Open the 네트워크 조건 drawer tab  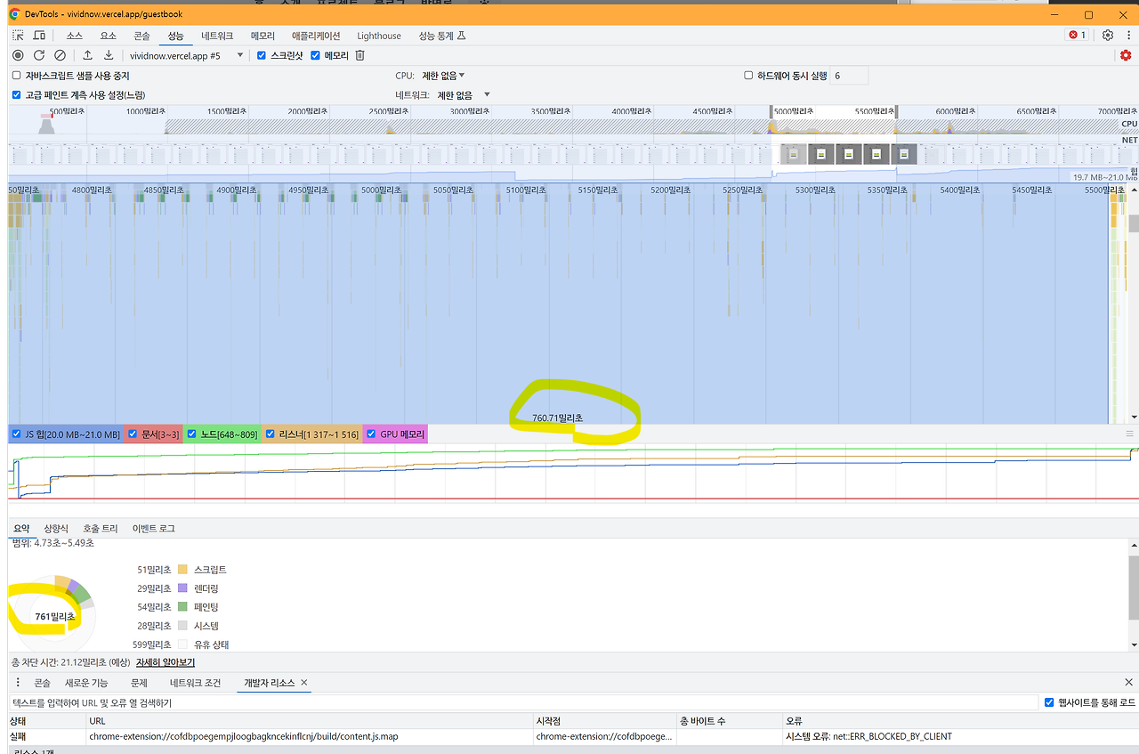[195, 683]
